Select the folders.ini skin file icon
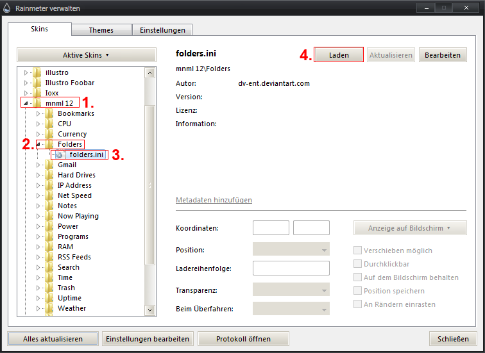The width and height of the screenshot is (485, 353). (60, 155)
